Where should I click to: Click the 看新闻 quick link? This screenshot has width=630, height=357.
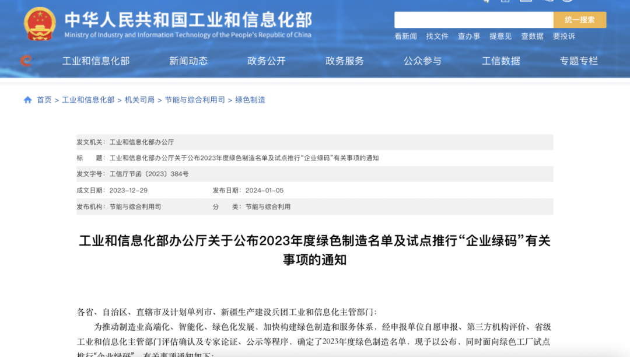click(405, 36)
